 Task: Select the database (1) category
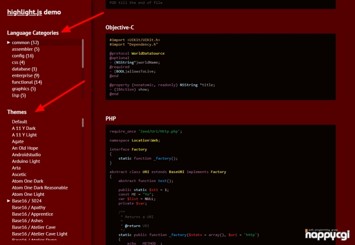tap(24, 69)
